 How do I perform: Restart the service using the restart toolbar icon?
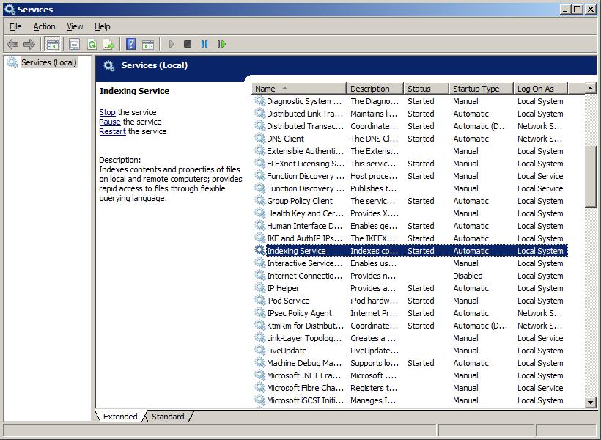pyautogui.click(x=221, y=44)
